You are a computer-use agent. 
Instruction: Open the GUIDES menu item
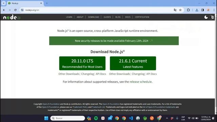(107, 17)
